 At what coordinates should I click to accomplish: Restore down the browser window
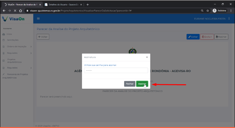223,4
